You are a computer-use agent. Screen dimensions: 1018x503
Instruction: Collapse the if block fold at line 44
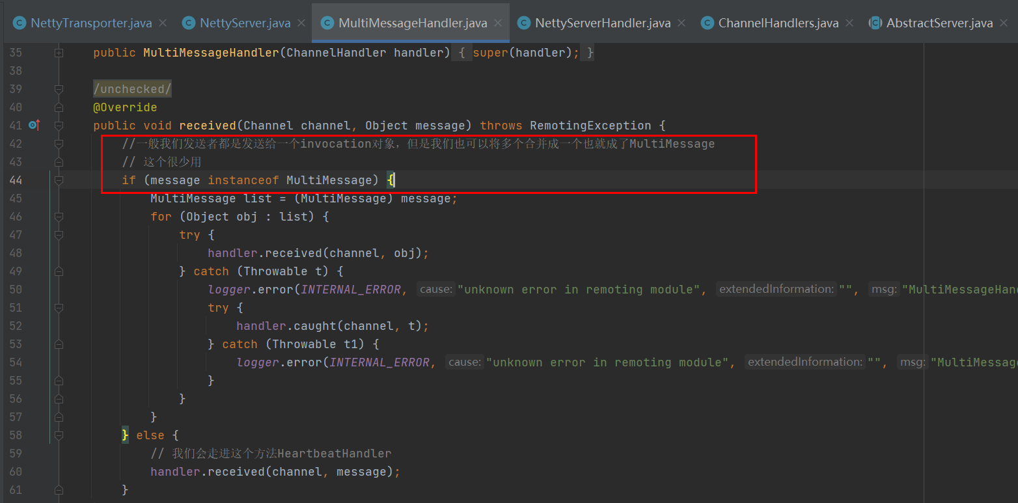pyautogui.click(x=59, y=180)
